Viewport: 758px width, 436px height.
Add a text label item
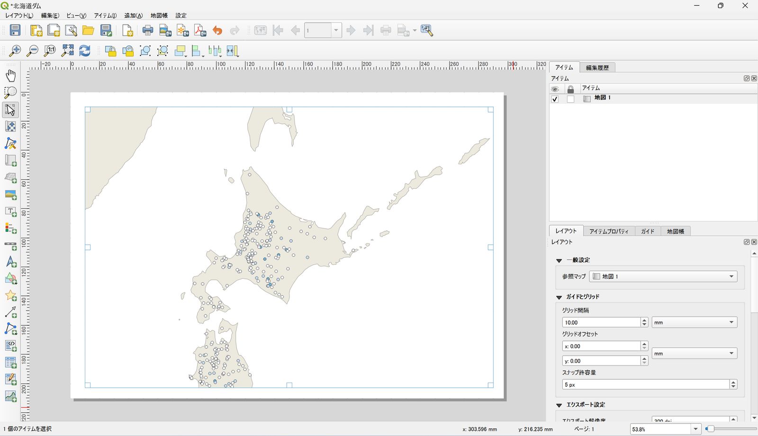[x=10, y=212]
